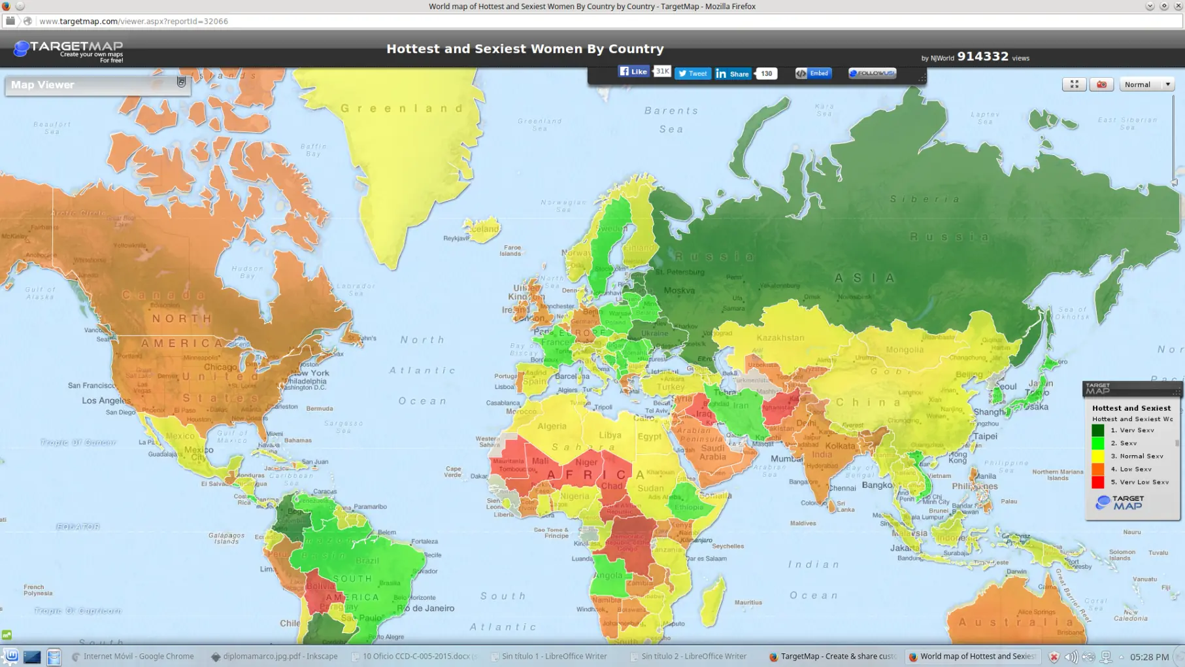Open the Linux Mint start menu
Screen dimensions: 1185x667
(11, 657)
